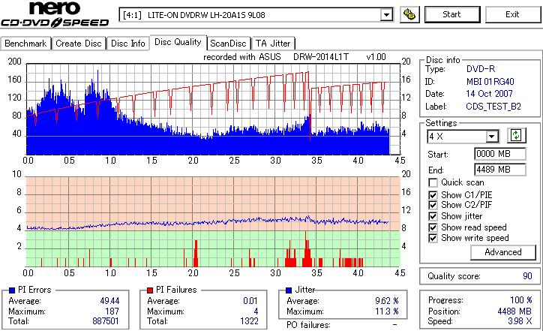Click the disc label CDS_TEST_B2
This screenshot has width=543, height=331.
493,107
